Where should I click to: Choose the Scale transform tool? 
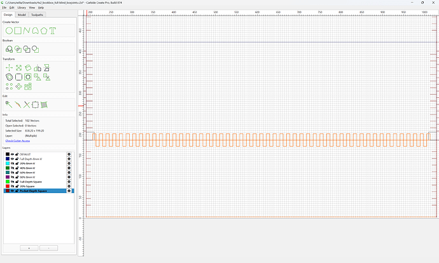point(18,67)
